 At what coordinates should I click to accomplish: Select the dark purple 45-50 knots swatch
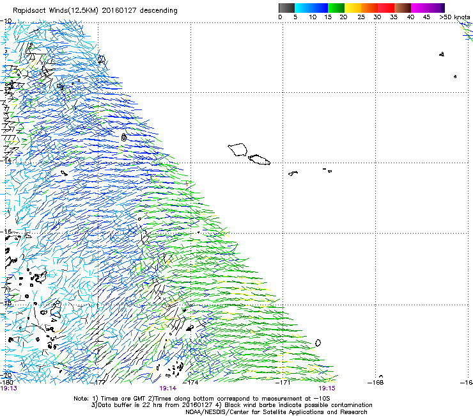[436, 8]
